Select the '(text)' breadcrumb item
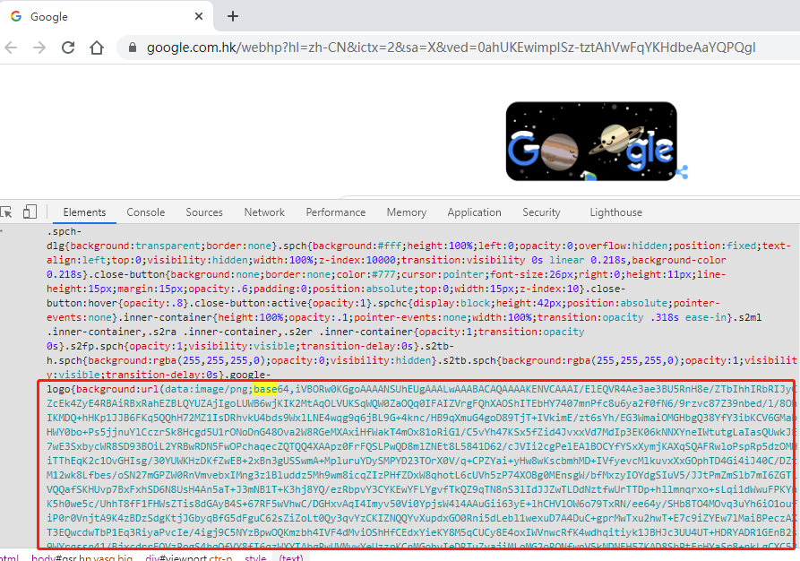The image size is (800, 561). pos(291,557)
